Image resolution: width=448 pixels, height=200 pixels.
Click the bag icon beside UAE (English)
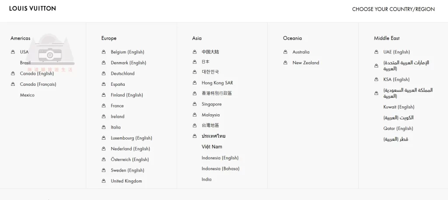pyautogui.click(x=376, y=52)
